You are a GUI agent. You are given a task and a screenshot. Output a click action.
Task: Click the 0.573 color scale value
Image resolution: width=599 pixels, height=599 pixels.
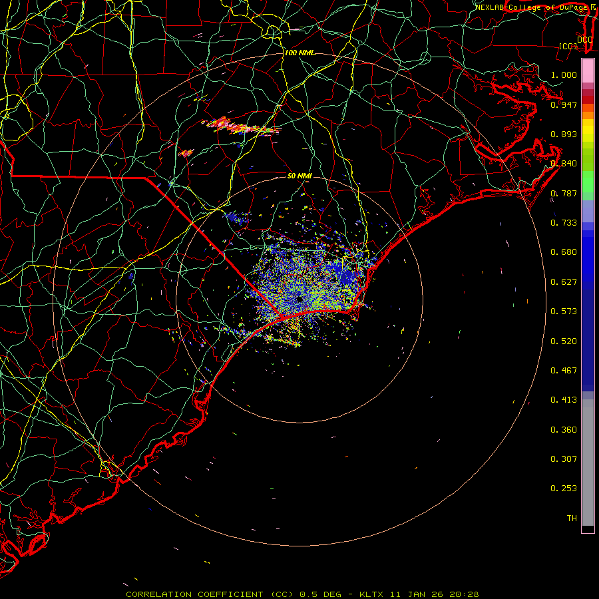tap(564, 311)
